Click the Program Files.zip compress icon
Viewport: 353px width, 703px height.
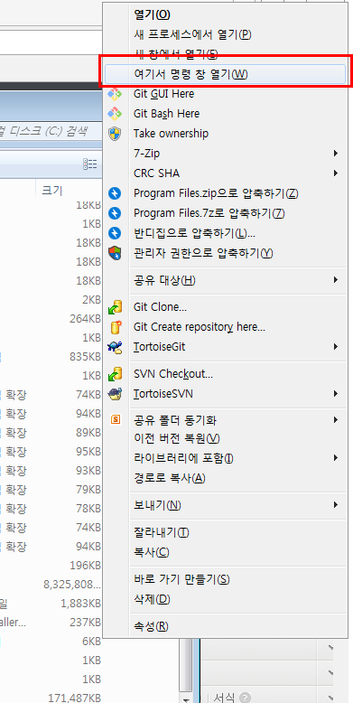[x=116, y=193]
